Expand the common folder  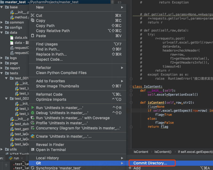coord(2,22)
